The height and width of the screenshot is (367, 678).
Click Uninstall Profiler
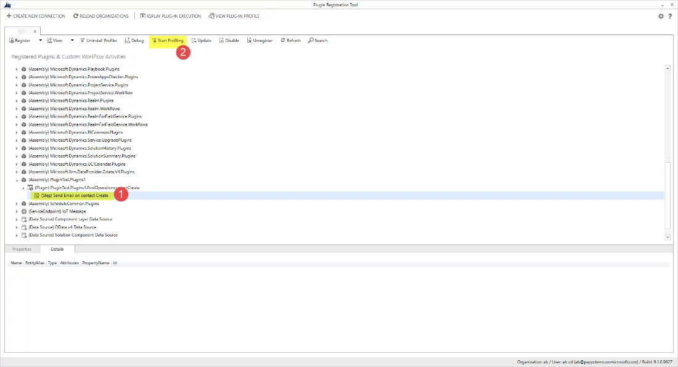click(x=99, y=41)
